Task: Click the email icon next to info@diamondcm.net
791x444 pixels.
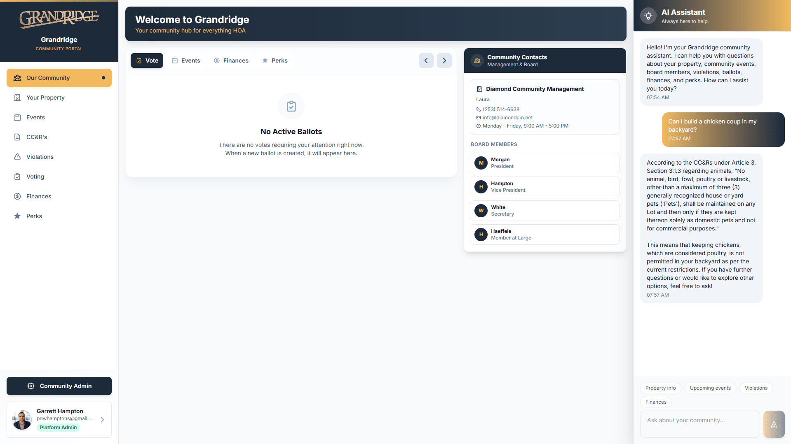Action: point(478,118)
